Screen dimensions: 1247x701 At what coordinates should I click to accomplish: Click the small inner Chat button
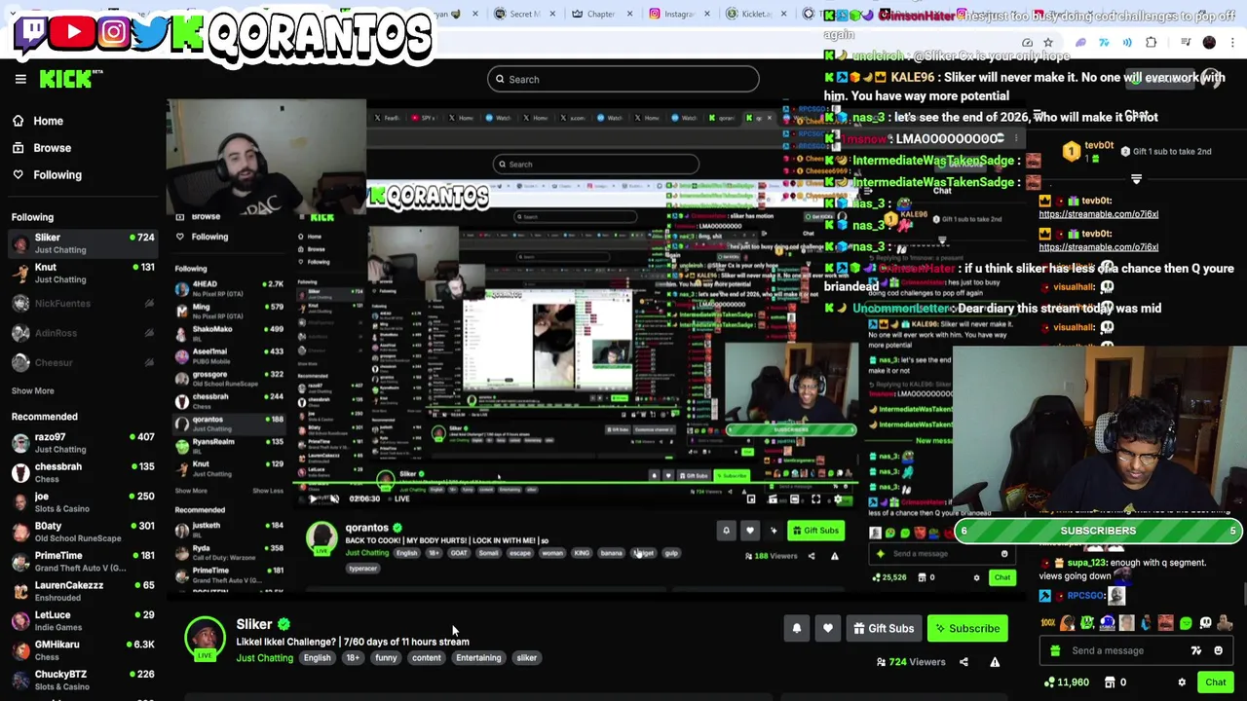pos(1001,577)
